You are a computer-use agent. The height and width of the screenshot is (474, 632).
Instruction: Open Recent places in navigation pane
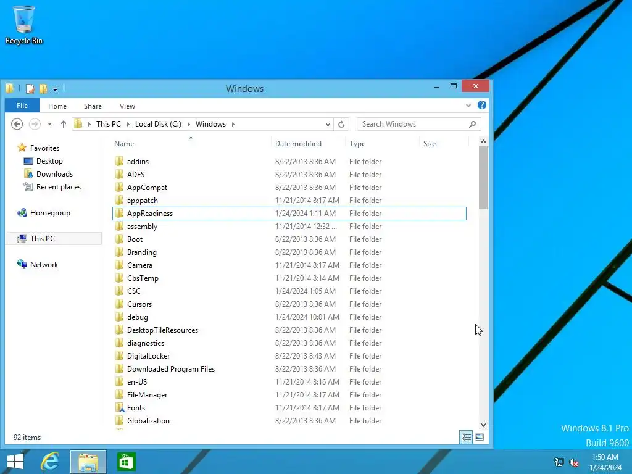pyautogui.click(x=52, y=186)
